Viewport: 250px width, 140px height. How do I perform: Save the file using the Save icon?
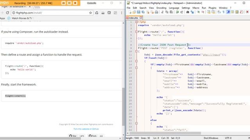(139, 12)
